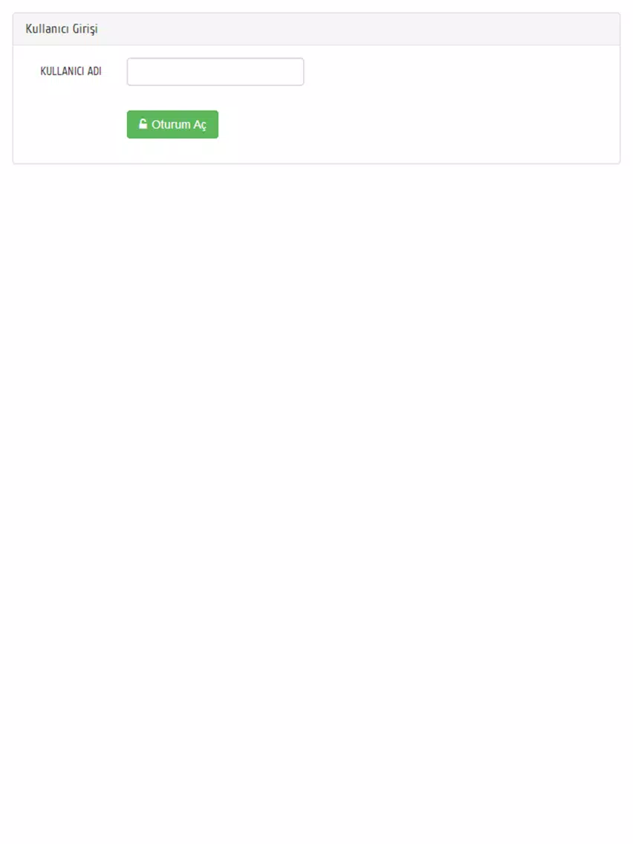Place cursor in the username input box
Screen dimensions: 633x844
[215, 71]
